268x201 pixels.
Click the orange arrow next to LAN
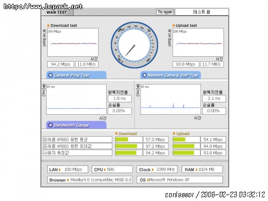point(60,169)
